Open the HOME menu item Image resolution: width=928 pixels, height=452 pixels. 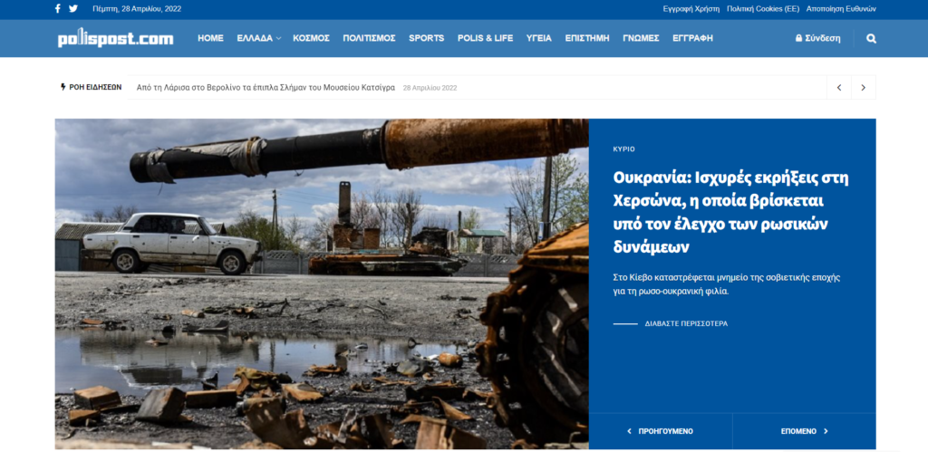(210, 39)
